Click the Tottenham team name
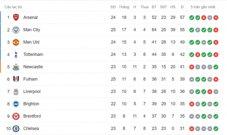Viewport: 227px width, 135px height. click(33, 54)
